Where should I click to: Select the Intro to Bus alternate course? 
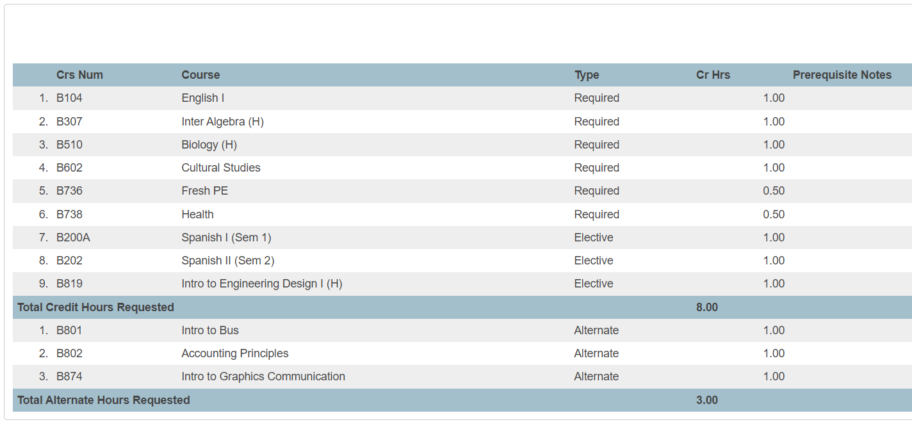209,330
